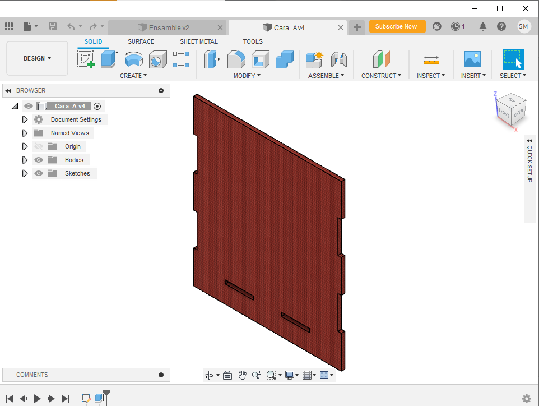Collapse the Cara_A v4 root node

point(15,106)
